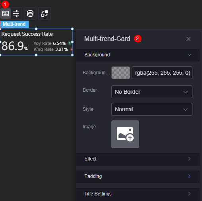Screen dimensions: 202x201
Task: Click the red Ring Rate down arrow
Action: pos(71,49)
